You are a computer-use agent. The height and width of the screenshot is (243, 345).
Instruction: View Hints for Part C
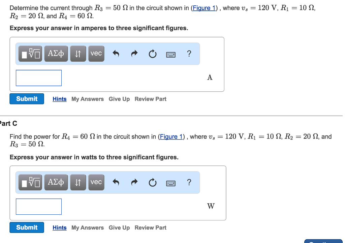[59, 227]
